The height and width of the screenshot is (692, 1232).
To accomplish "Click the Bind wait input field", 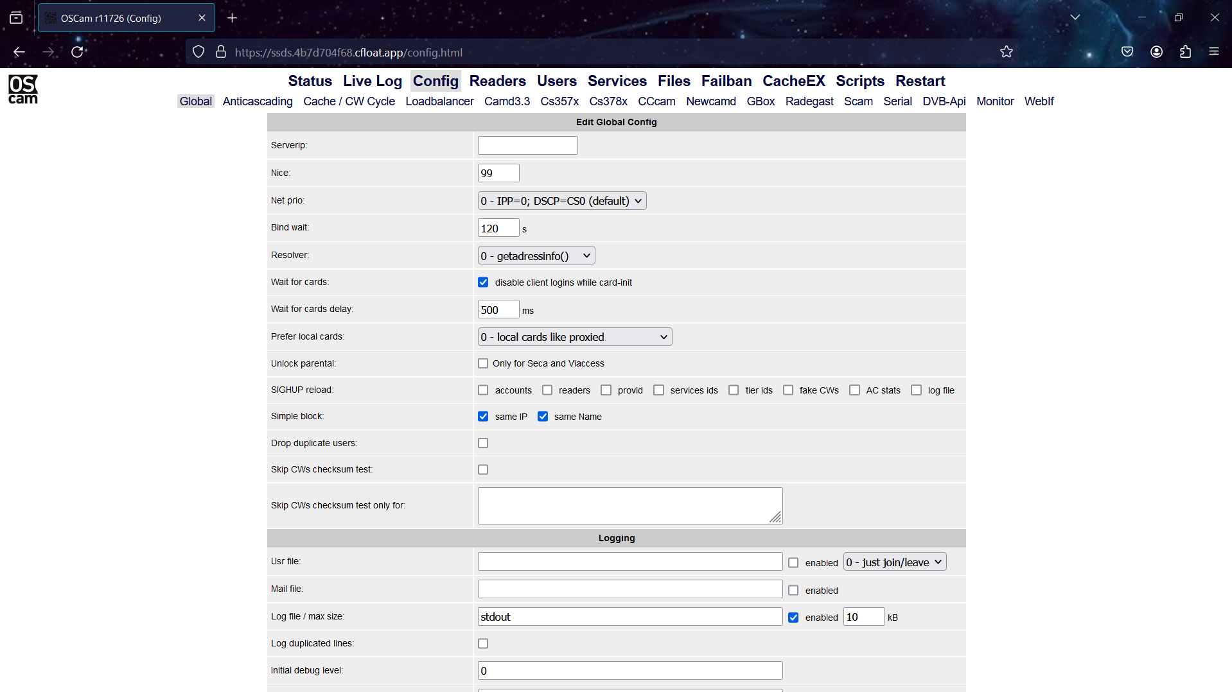I will click(x=498, y=229).
